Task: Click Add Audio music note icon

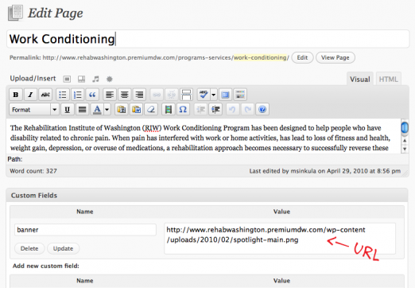Action: (x=95, y=79)
